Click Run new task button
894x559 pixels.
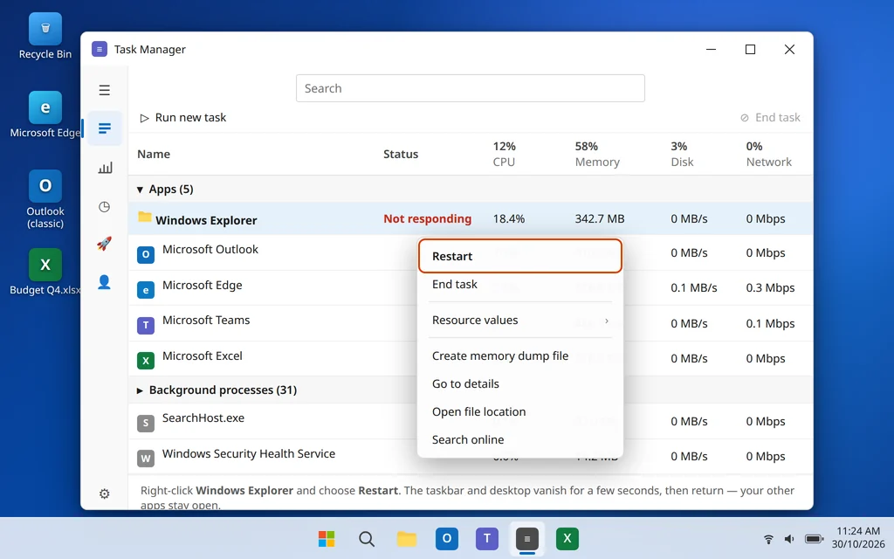pyautogui.click(x=183, y=118)
